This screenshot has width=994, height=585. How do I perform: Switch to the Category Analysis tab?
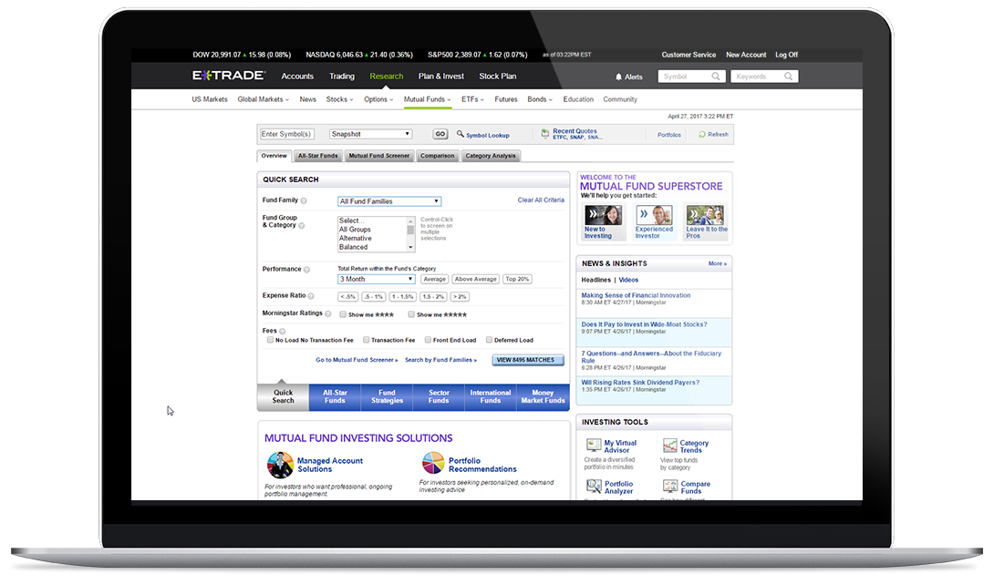point(491,156)
